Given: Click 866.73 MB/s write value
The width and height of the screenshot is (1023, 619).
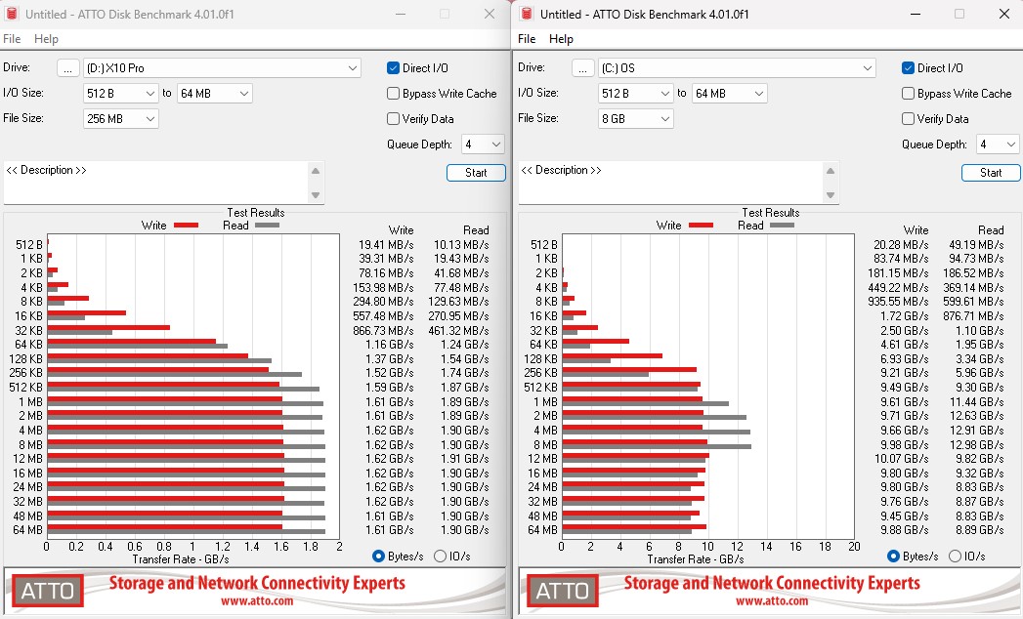Looking at the screenshot, I should 383,331.
